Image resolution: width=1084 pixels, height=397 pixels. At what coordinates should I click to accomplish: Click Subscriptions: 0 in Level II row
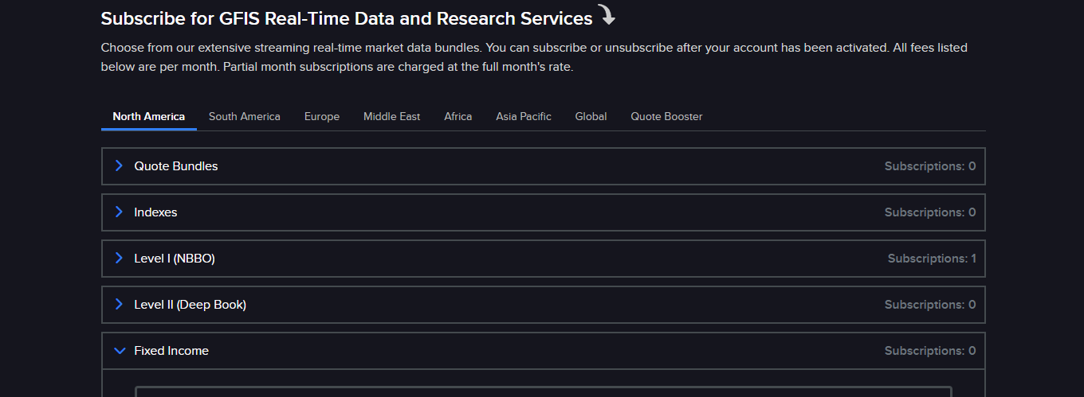930,305
